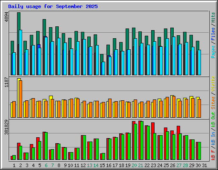Click the orange 'Sites' legend label

pyautogui.click(x=213, y=103)
